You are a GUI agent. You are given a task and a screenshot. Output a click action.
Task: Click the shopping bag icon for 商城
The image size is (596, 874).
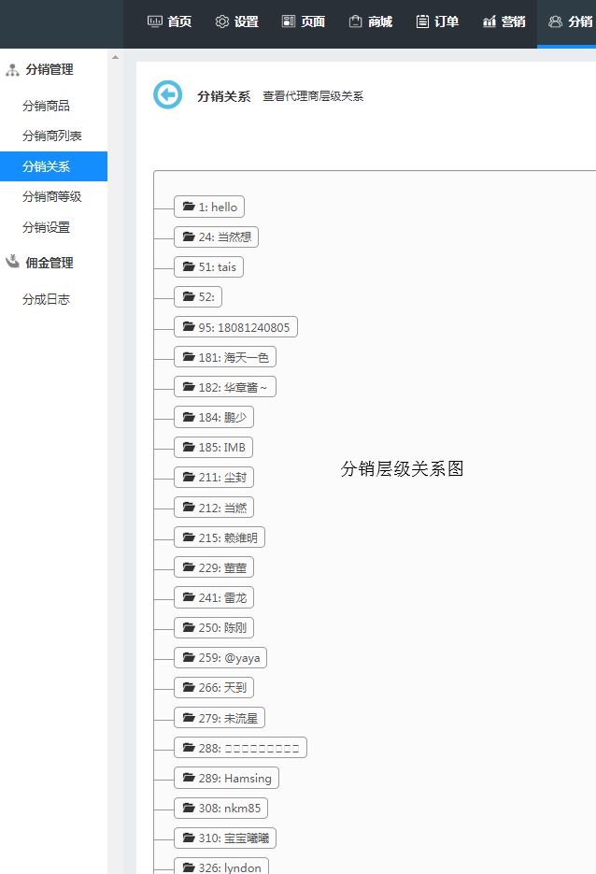[355, 21]
